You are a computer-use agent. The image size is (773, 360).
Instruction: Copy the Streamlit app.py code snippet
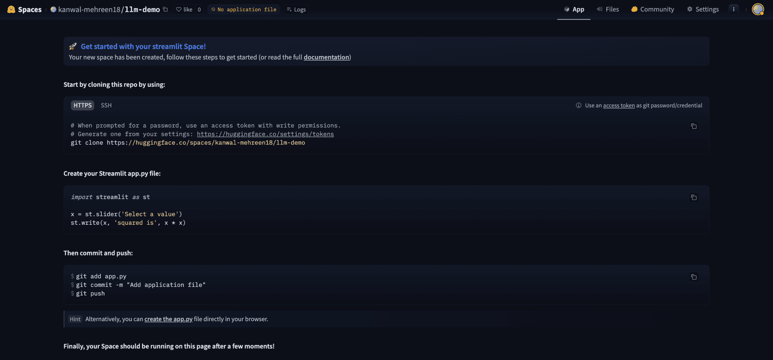694,197
